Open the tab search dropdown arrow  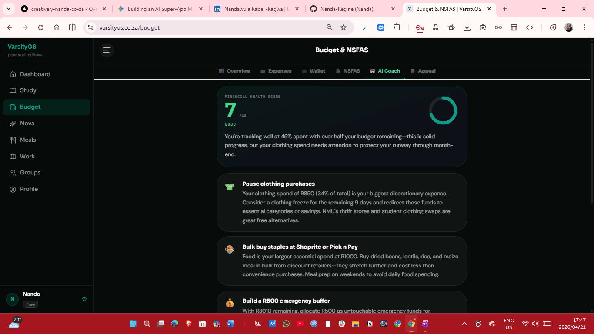8,9
